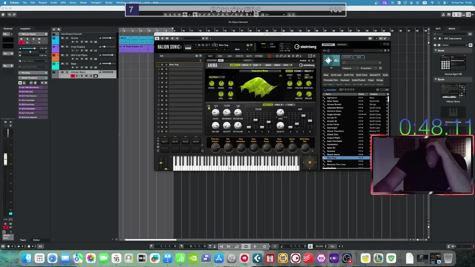
Task: Click the trash icon in Quick Controls section
Action: coord(35,83)
